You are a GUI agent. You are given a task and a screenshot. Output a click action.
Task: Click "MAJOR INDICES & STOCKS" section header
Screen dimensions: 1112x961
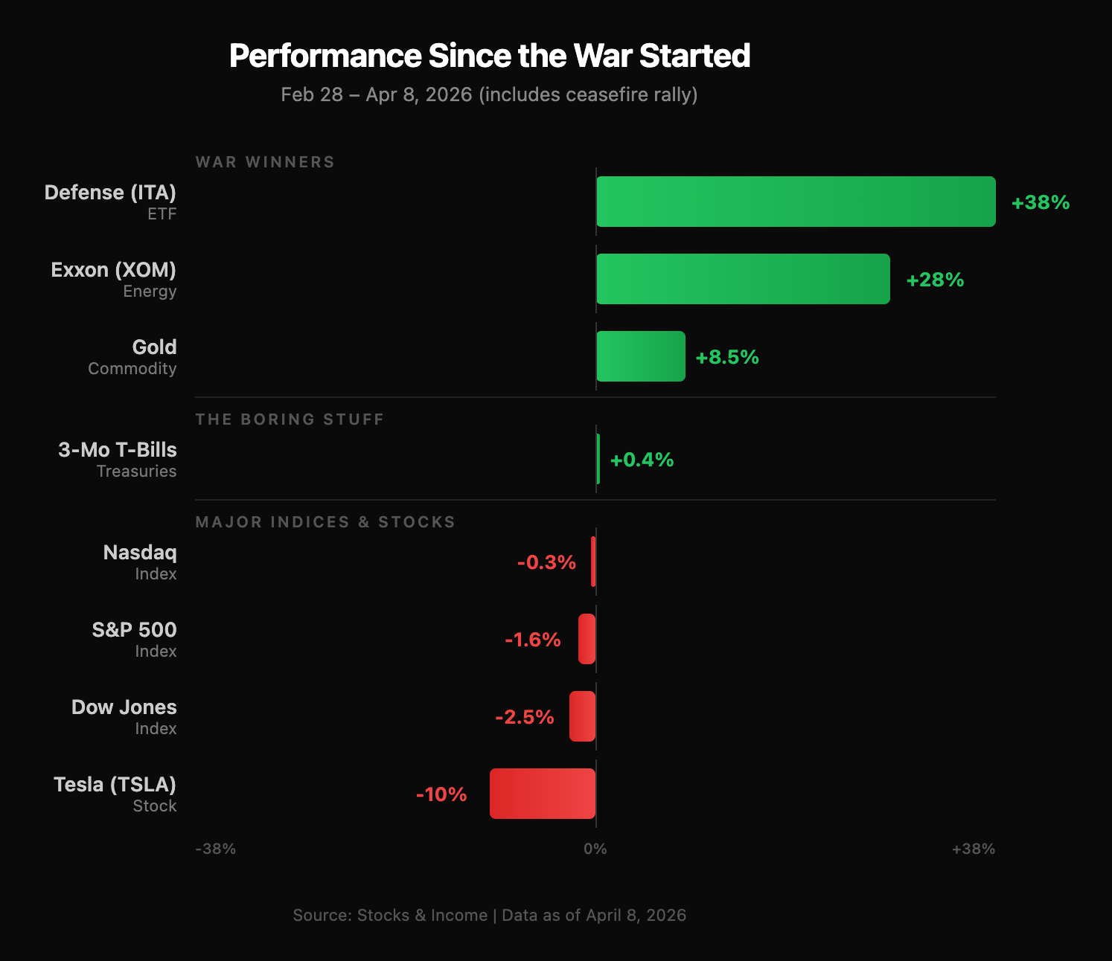click(325, 522)
